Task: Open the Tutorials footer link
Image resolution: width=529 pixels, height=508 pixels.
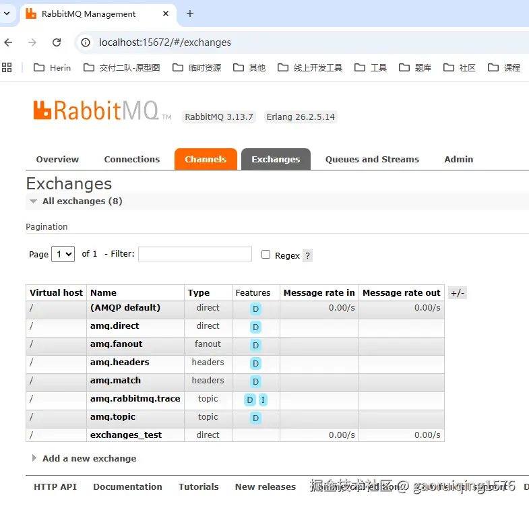Action: pos(199,486)
